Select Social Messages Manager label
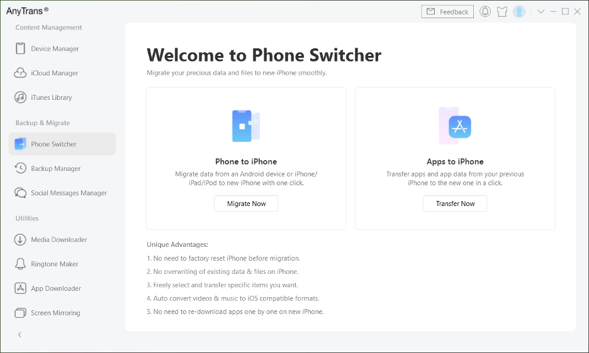The height and width of the screenshot is (353, 589). click(x=69, y=193)
